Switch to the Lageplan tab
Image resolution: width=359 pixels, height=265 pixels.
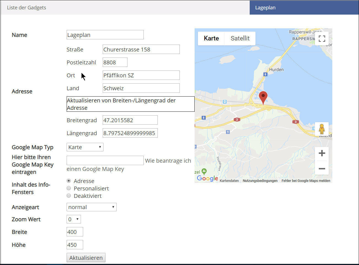click(304, 8)
